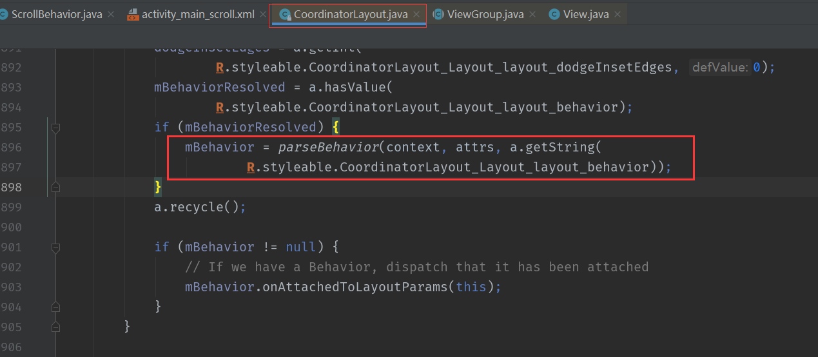818x357 pixels.
Task: Click onAttachedToLayoutParams method call
Action: pyautogui.click(x=355, y=287)
